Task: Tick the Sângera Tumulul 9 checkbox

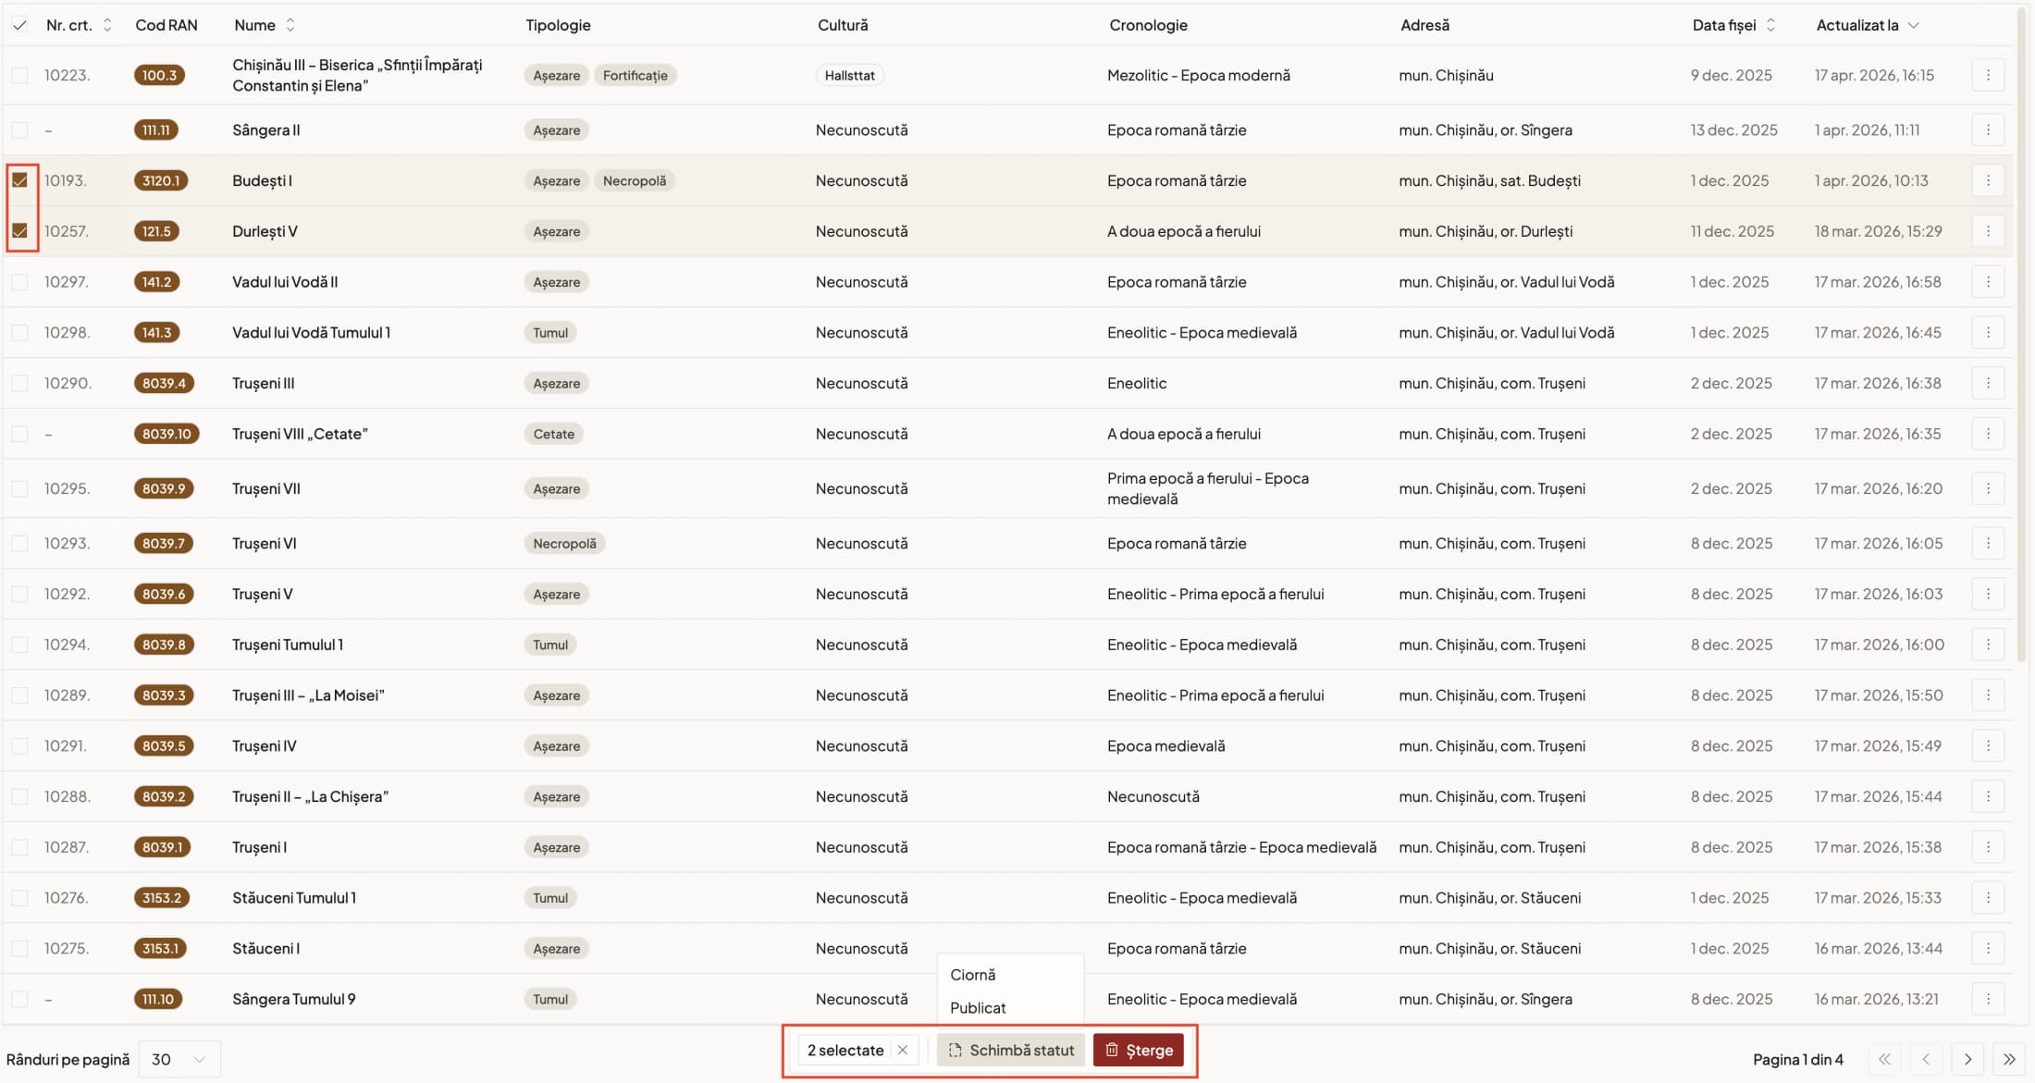Action: tap(19, 999)
